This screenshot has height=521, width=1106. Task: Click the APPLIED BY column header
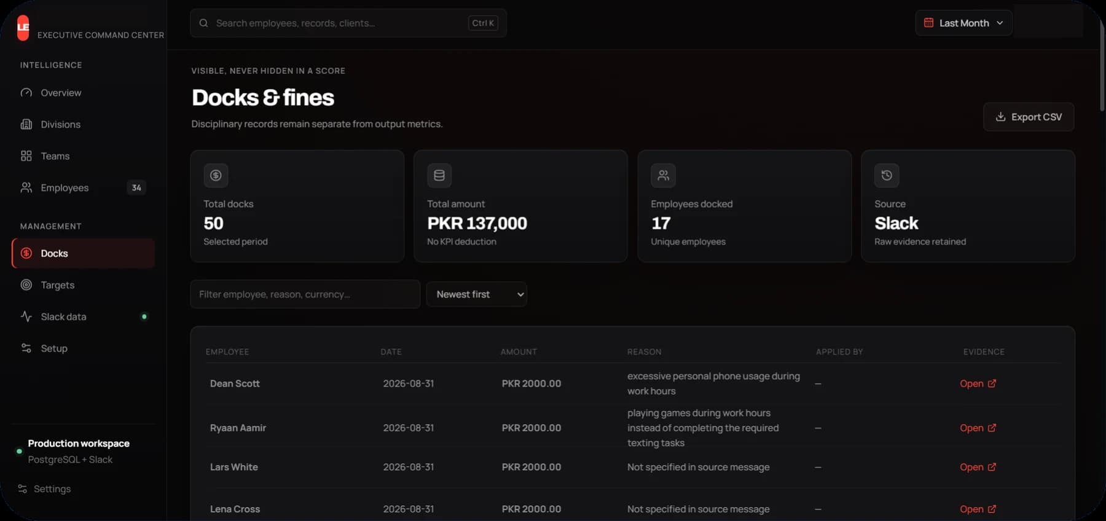[x=839, y=352]
